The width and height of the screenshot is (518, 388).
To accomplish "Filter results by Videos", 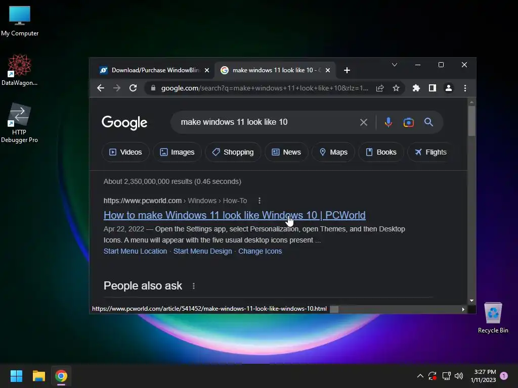I will [x=125, y=152].
